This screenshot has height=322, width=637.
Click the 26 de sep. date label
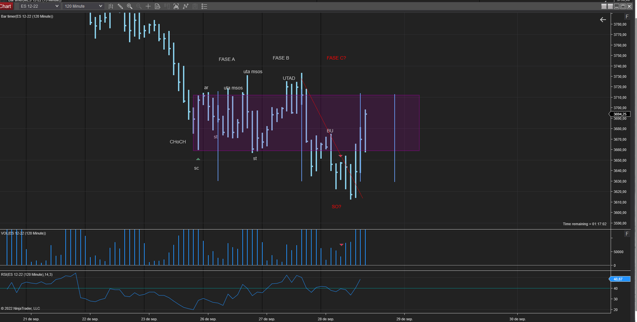[x=208, y=319]
